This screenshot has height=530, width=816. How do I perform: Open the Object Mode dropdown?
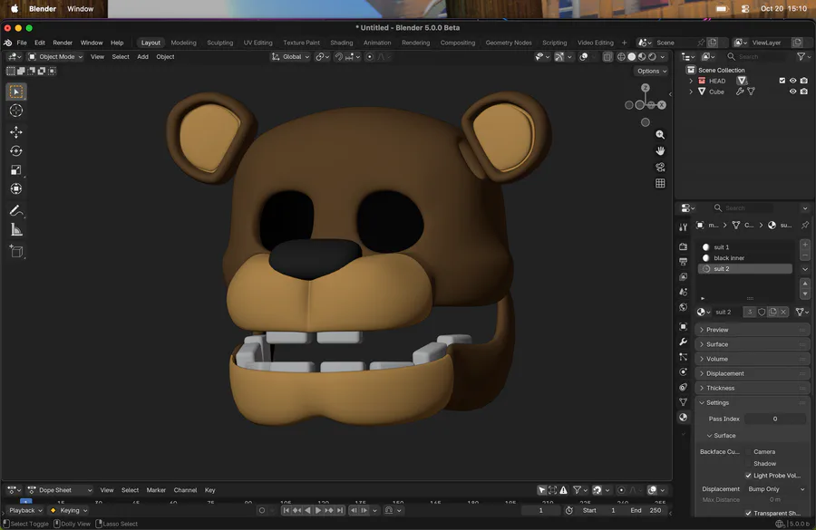coord(54,57)
